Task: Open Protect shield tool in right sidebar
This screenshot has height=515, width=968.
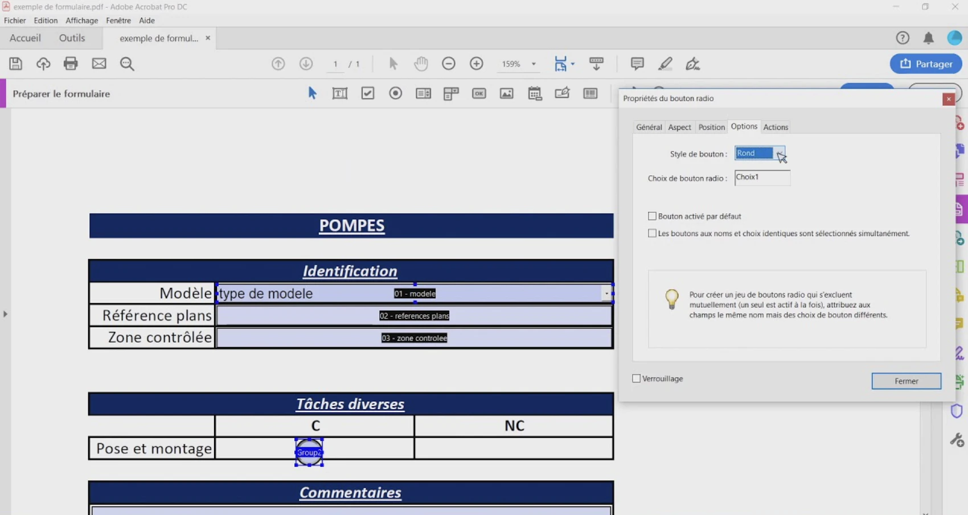Action: tap(957, 411)
